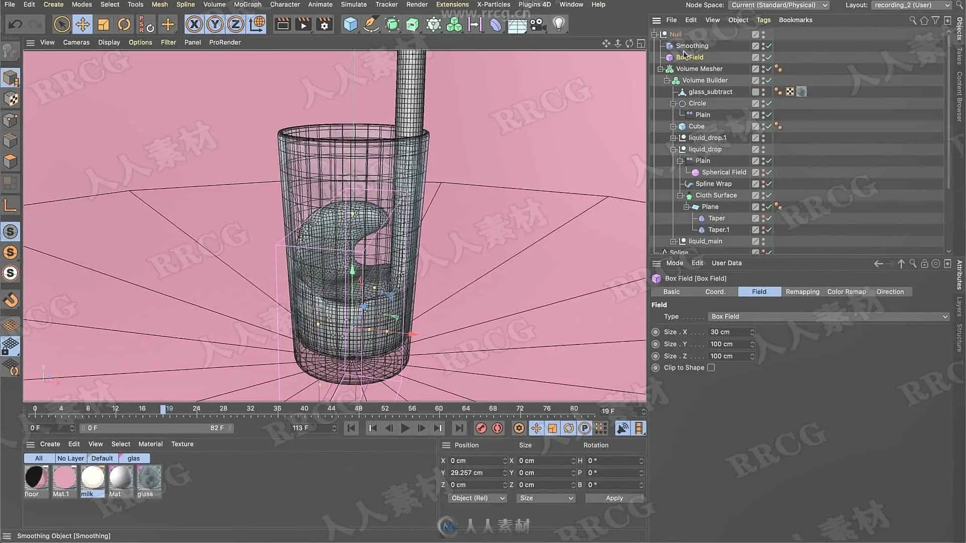The image size is (966, 543).
Task: Select the Rotate tool icon
Action: pos(124,24)
